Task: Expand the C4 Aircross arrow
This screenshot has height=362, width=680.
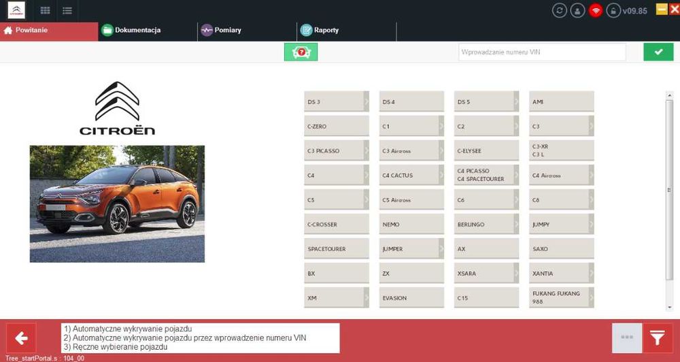Action: (591, 176)
